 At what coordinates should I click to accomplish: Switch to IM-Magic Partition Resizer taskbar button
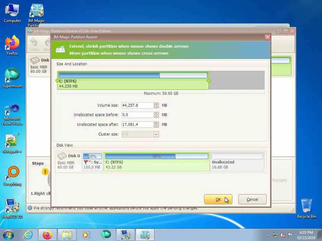pyautogui.click(x=145, y=235)
